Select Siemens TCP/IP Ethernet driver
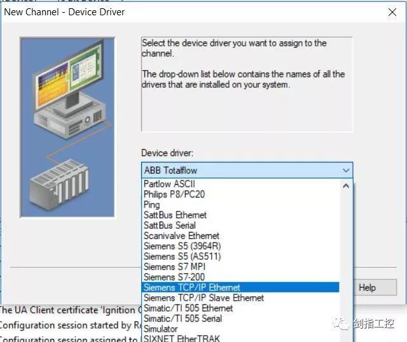 [x=191, y=287]
